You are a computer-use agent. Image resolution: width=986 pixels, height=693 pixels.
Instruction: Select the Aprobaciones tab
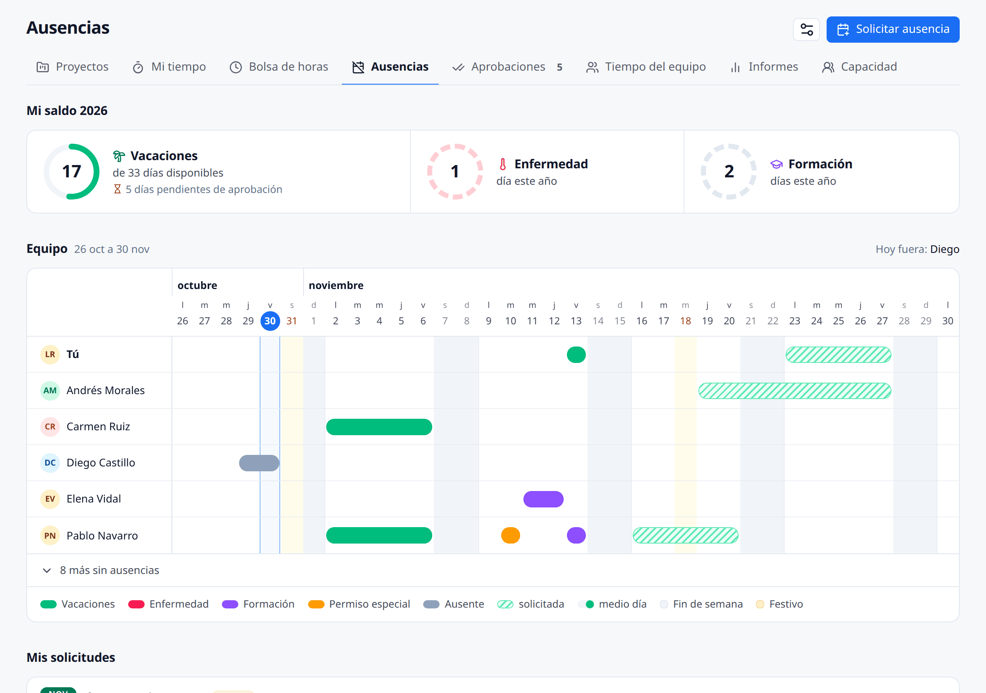pyautogui.click(x=507, y=67)
